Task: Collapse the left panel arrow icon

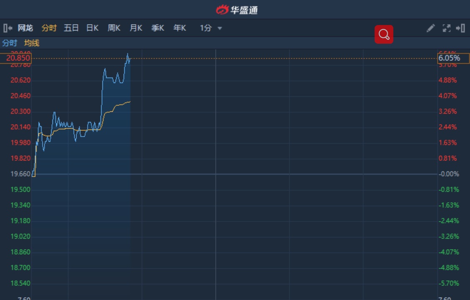Action: pos(7,28)
